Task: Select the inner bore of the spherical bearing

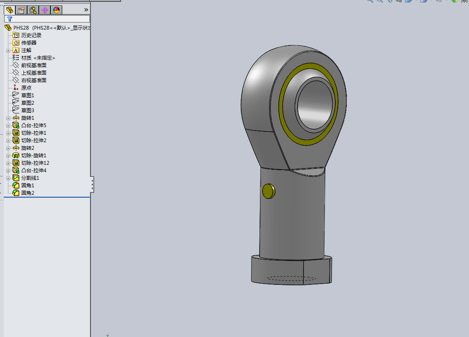Action: tap(315, 105)
